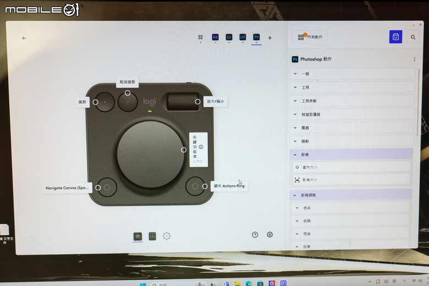The width and height of the screenshot is (429, 286).
Task: Expand the 效果 subcategory
Action: click(x=351, y=246)
